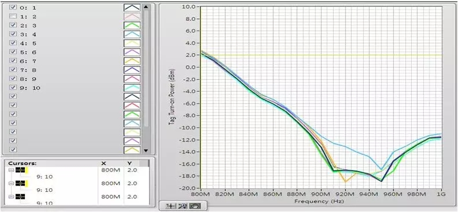Viewport: 458px width, 212px height.
Task: Hide plot 4: 5 via its checkbox
Action: [x=13, y=43]
